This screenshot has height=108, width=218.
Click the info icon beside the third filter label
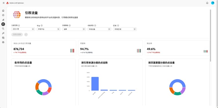coord(70,25)
